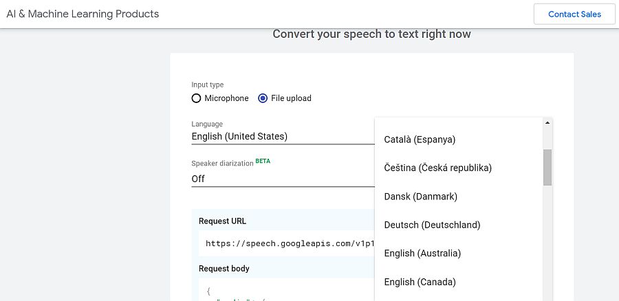Choose Deutsch (Deutschland) from the dropdown
619x301 pixels.
point(432,225)
